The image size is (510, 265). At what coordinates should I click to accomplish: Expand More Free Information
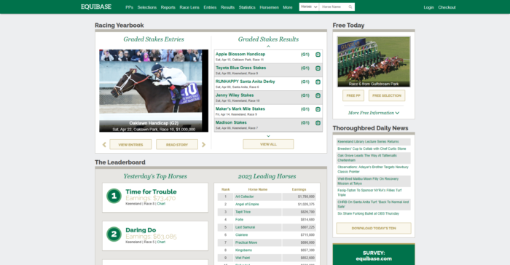click(373, 113)
